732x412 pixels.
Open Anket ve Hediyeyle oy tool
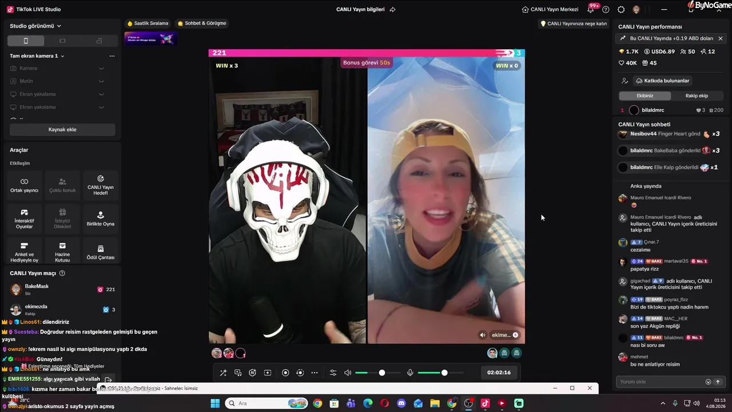25,252
